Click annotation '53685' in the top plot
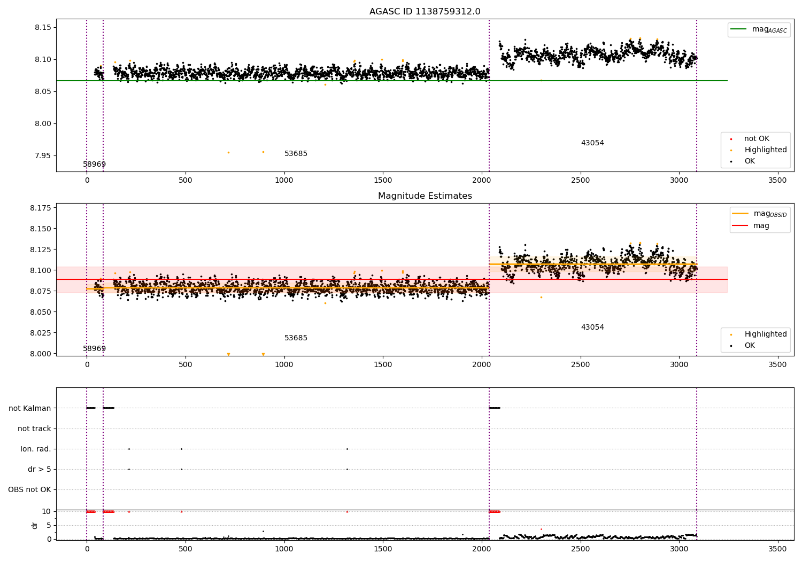The width and height of the screenshot is (802, 561). coord(296,154)
